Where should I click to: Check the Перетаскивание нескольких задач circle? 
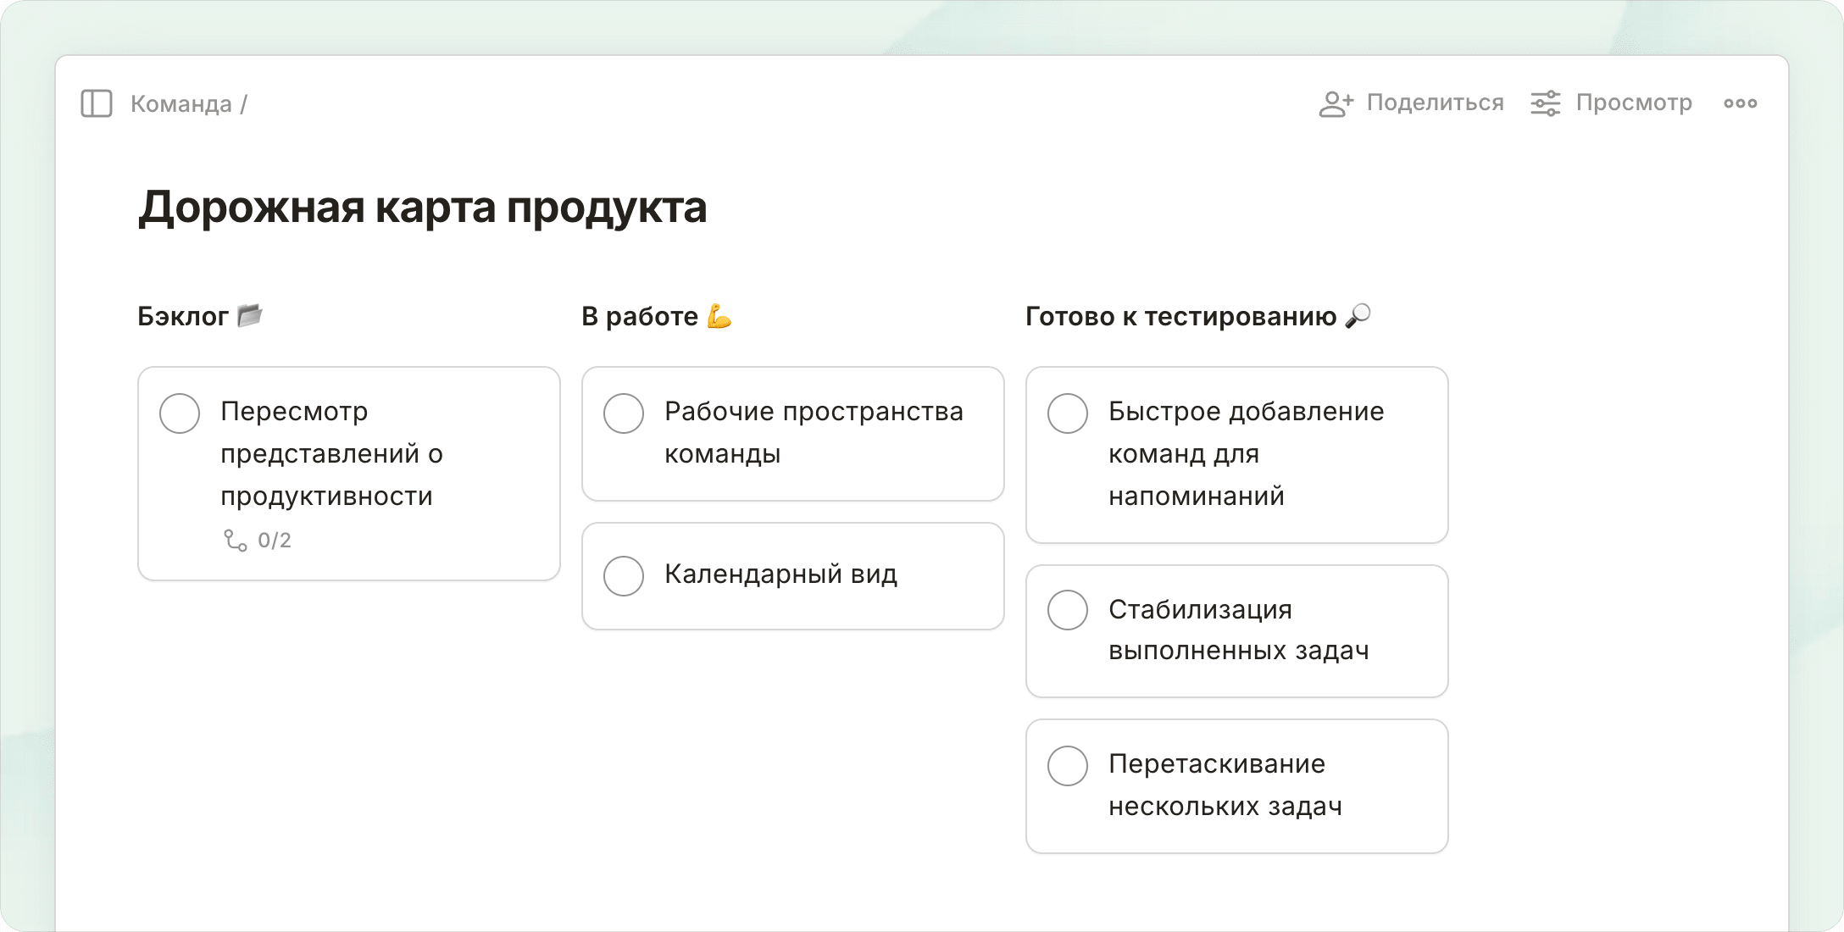click(x=1068, y=766)
